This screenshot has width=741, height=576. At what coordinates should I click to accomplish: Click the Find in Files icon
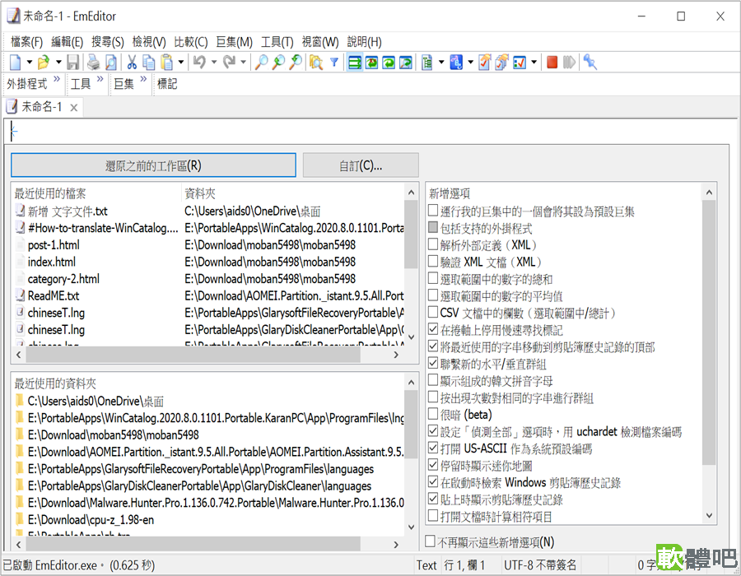tap(316, 63)
